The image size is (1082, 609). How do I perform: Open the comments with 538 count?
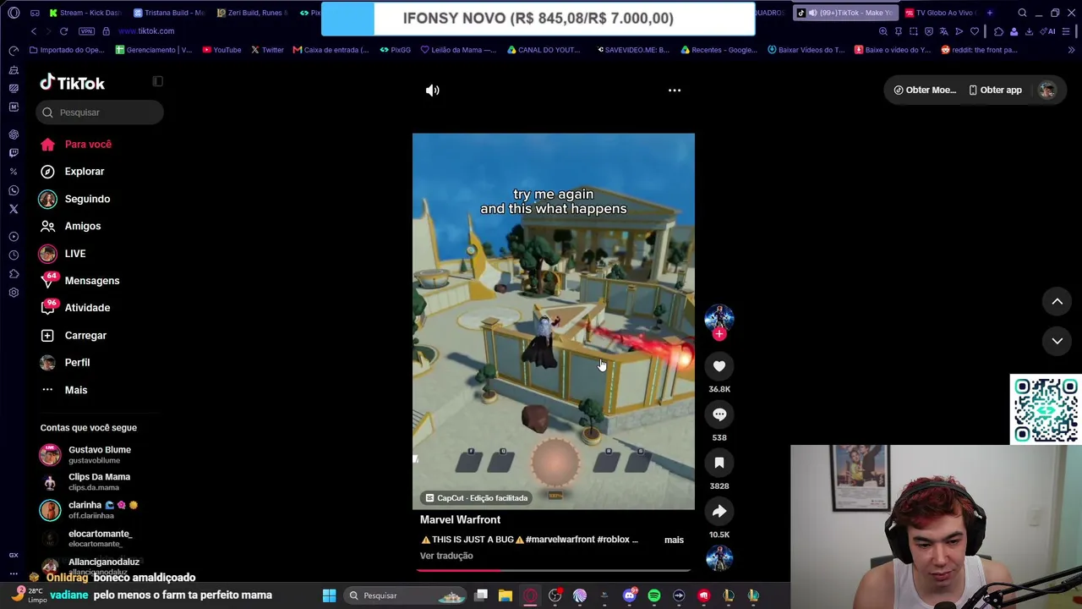[719, 414]
